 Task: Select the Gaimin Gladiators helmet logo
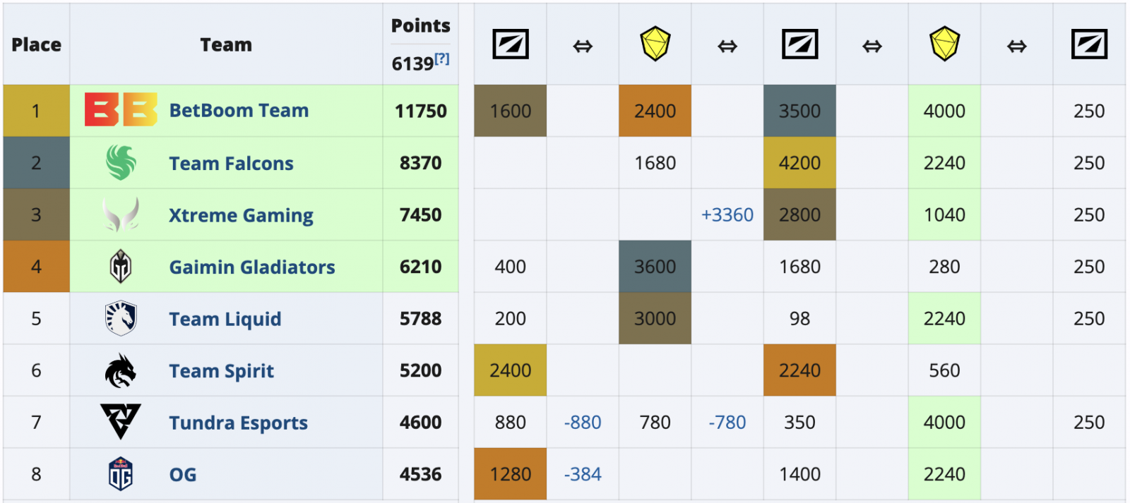tap(121, 267)
